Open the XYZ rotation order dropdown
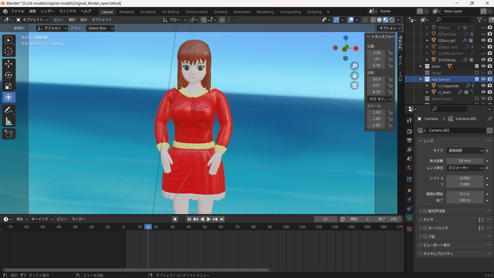The width and height of the screenshot is (494, 278). click(379, 99)
